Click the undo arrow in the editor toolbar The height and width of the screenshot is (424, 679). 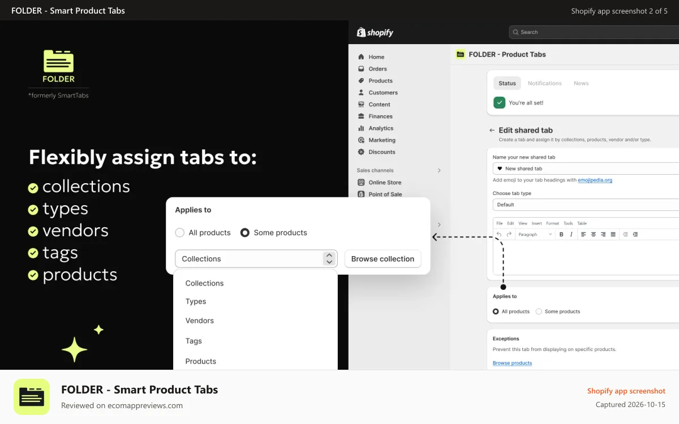click(x=499, y=234)
